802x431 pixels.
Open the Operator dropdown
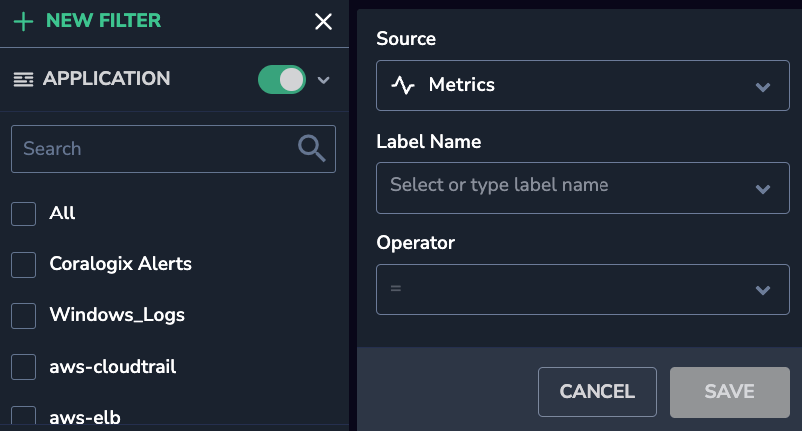click(583, 290)
